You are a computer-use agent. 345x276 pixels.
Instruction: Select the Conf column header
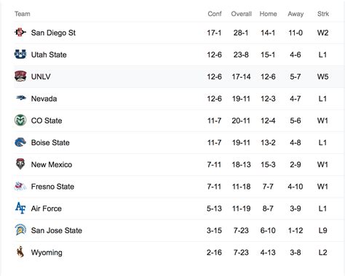[215, 14]
